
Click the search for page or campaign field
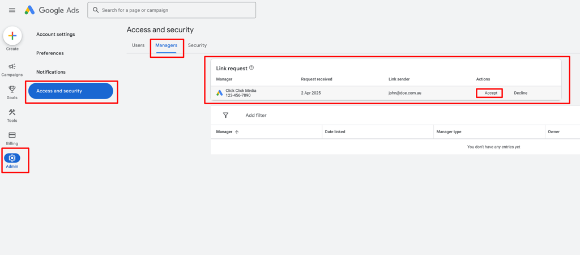(x=176, y=10)
